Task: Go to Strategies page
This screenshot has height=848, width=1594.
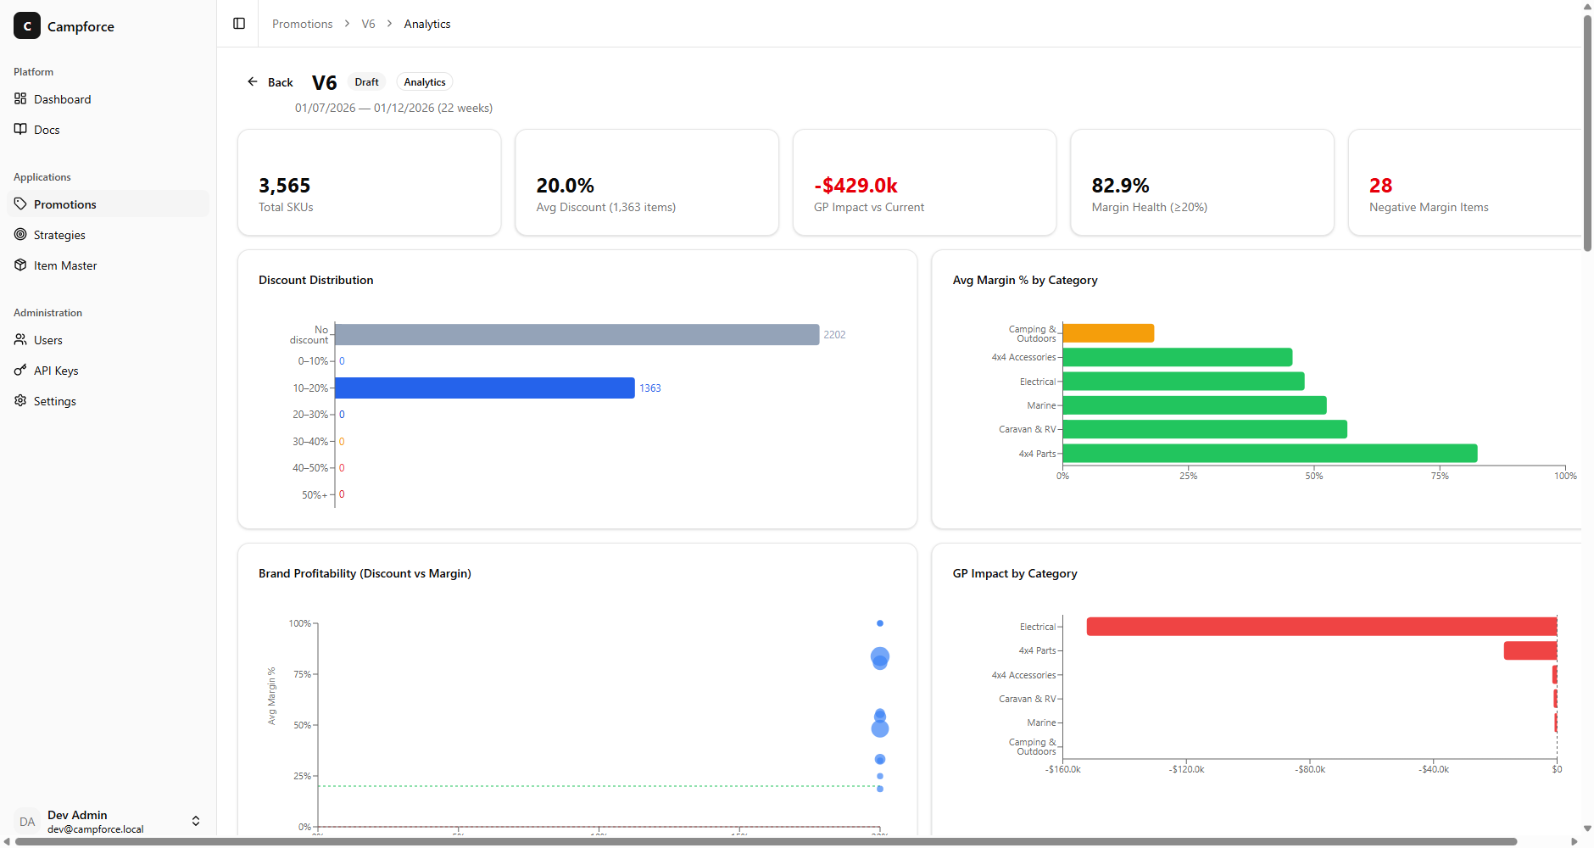Action: pyautogui.click(x=108, y=234)
